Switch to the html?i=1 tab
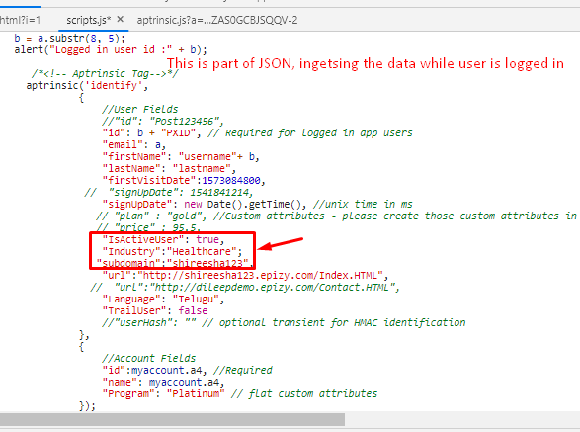This screenshot has width=580, height=432. [20, 20]
